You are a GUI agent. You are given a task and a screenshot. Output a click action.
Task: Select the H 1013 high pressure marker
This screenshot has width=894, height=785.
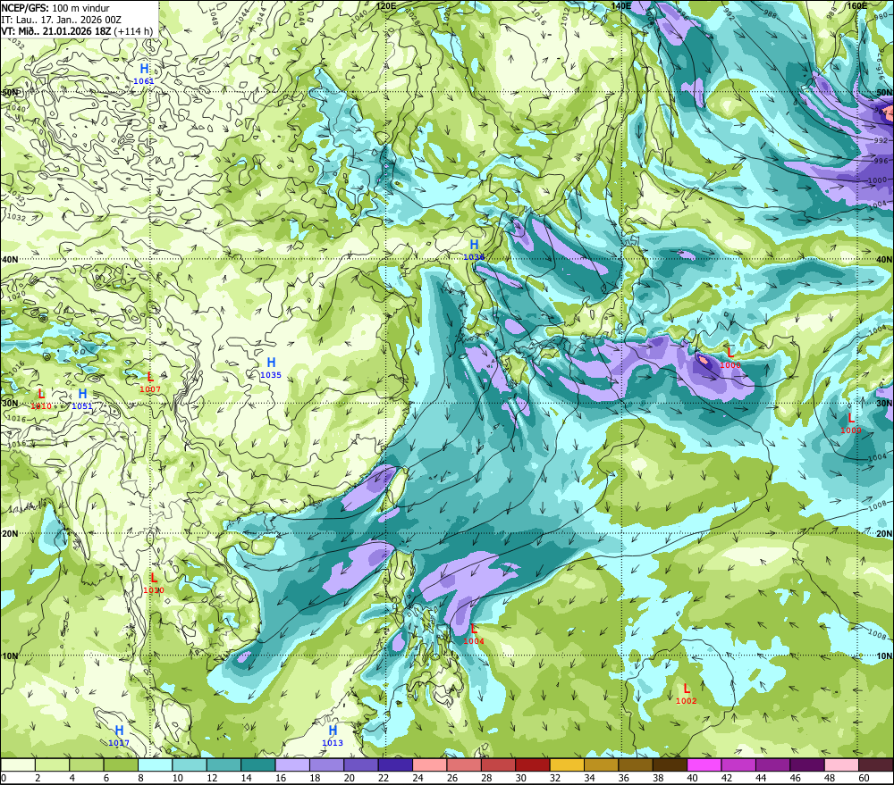[x=333, y=736]
